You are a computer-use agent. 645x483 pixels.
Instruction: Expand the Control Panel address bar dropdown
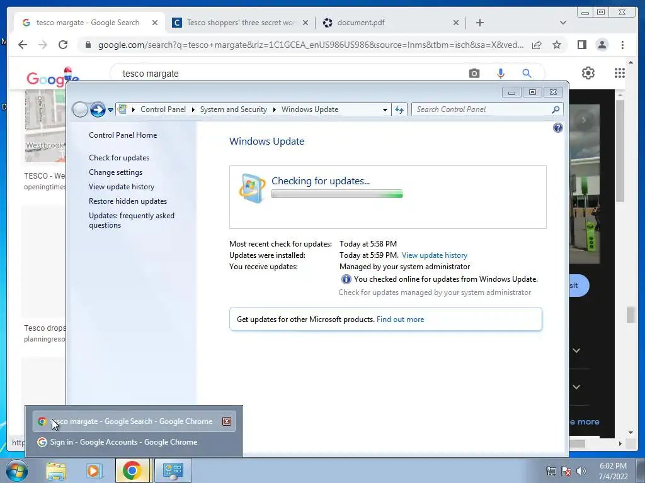click(x=385, y=109)
